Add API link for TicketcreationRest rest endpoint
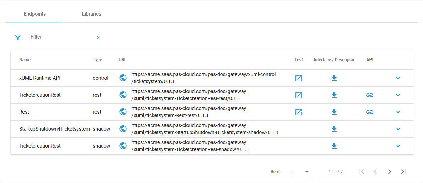This screenshot has height=183, width=423. (370, 95)
